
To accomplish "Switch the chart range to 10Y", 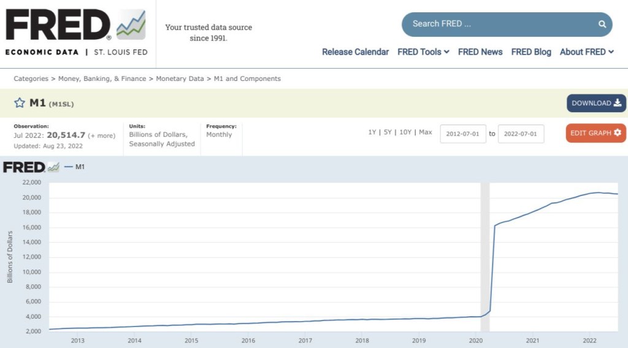I will coord(405,132).
